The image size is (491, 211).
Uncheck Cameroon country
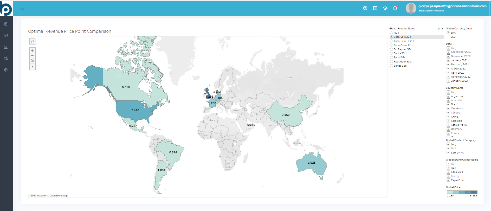click(448, 108)
